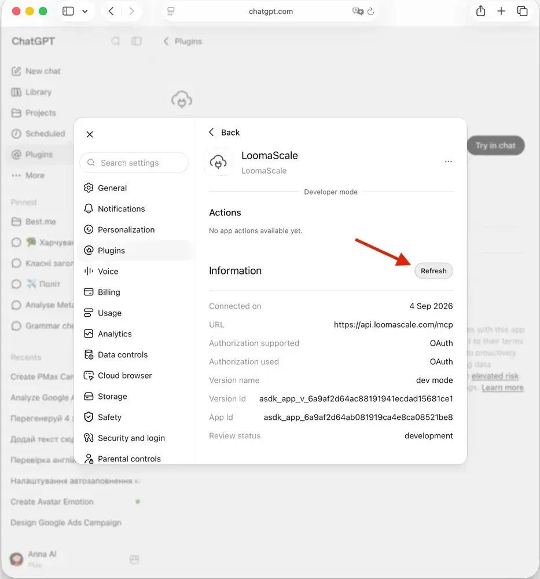The width and height of the screenshot is (540, 579).
Task: Open Security and login settings
Action: [x=135, y=438]
